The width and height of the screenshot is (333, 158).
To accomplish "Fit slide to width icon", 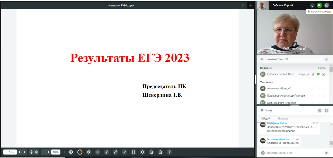I will (x=37, y=152).
